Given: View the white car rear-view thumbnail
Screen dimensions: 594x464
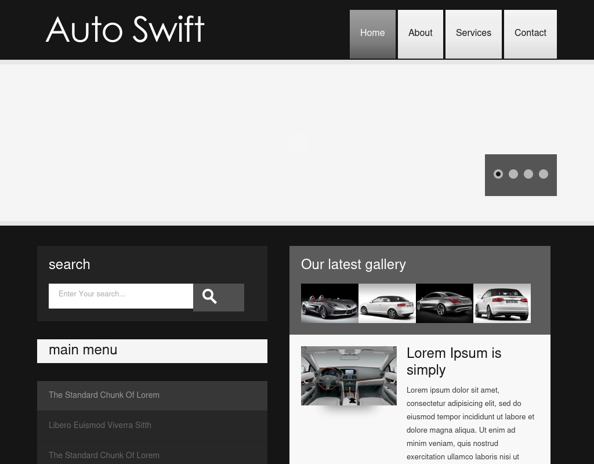Looking at the screenshot, I should point(502,303).
